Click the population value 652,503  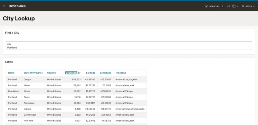pos(76,79)
